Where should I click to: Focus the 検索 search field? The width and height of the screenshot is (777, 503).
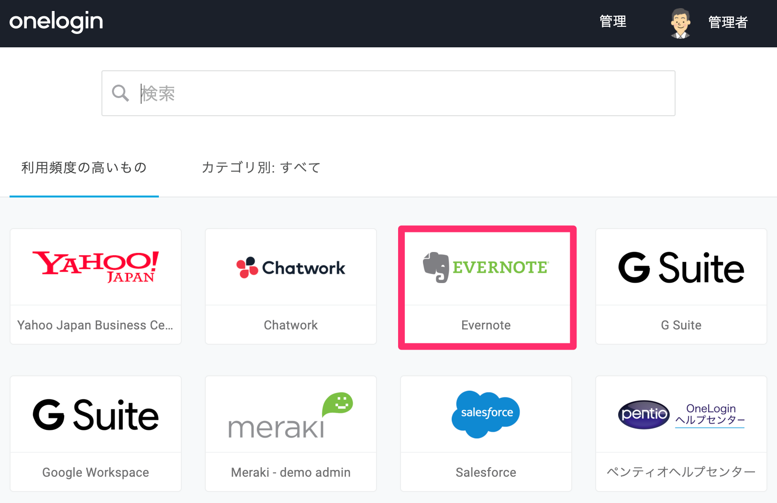point(388,93)
